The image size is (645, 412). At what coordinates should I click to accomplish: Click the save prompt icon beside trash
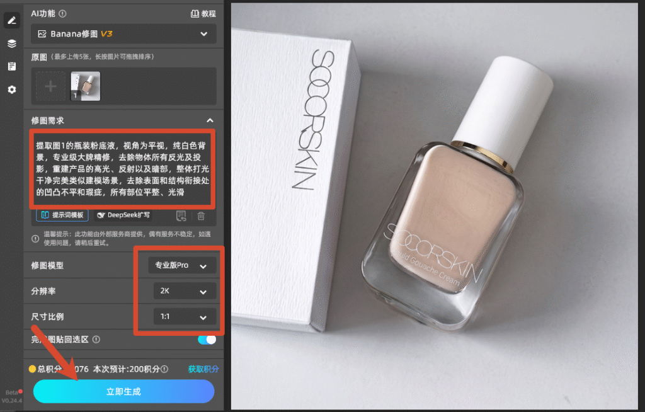(181, 215)
